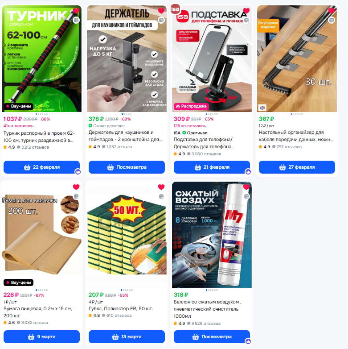Remove compressed air can from favorites via heart
This screenshot has height=349, width=348.
tap(246, 187)
